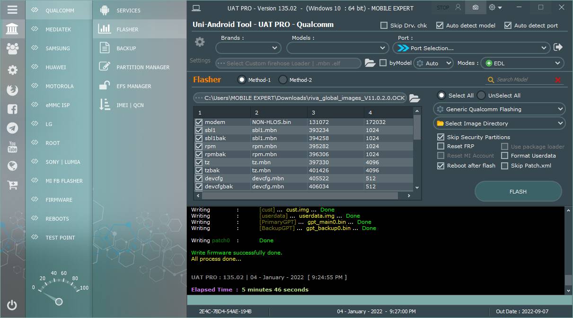Expand Select Image Directory dropdown
Screen dimensions: 573x318
[x=499, y=124]
